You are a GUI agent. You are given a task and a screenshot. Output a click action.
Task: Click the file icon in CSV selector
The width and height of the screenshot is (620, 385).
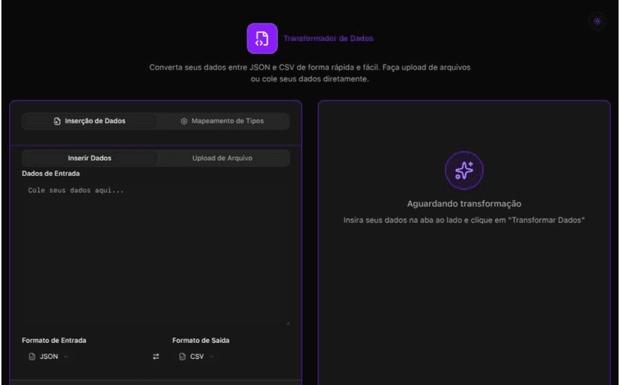point(182,357)
